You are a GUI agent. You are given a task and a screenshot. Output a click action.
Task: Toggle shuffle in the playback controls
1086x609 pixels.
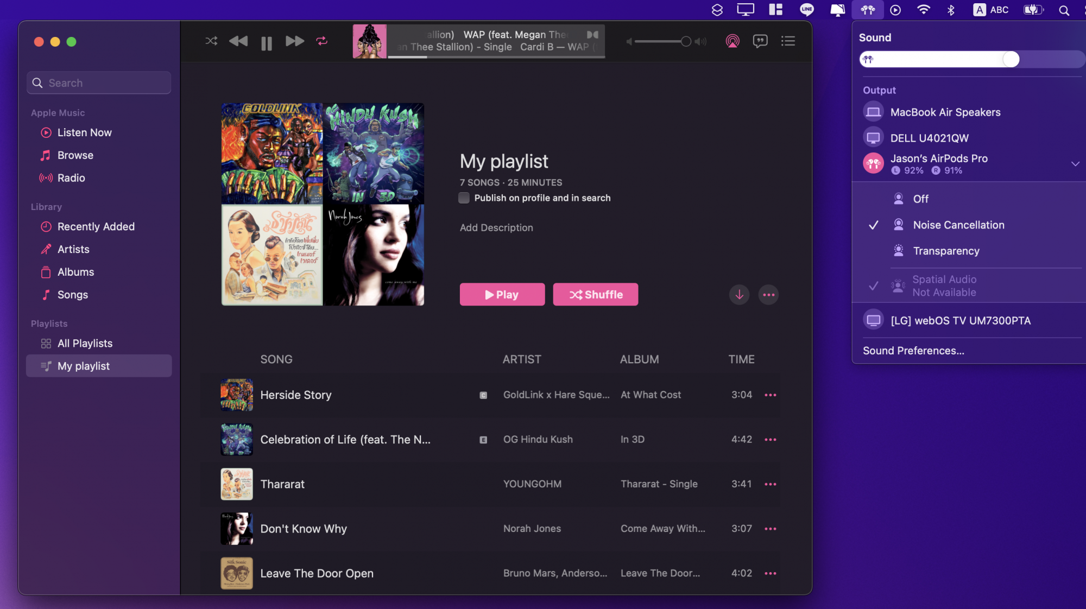point(211,41)
